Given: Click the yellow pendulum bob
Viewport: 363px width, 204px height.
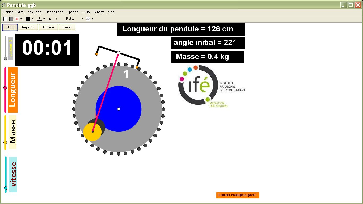Looking at the screenshot, I should (x=92, y=132).
